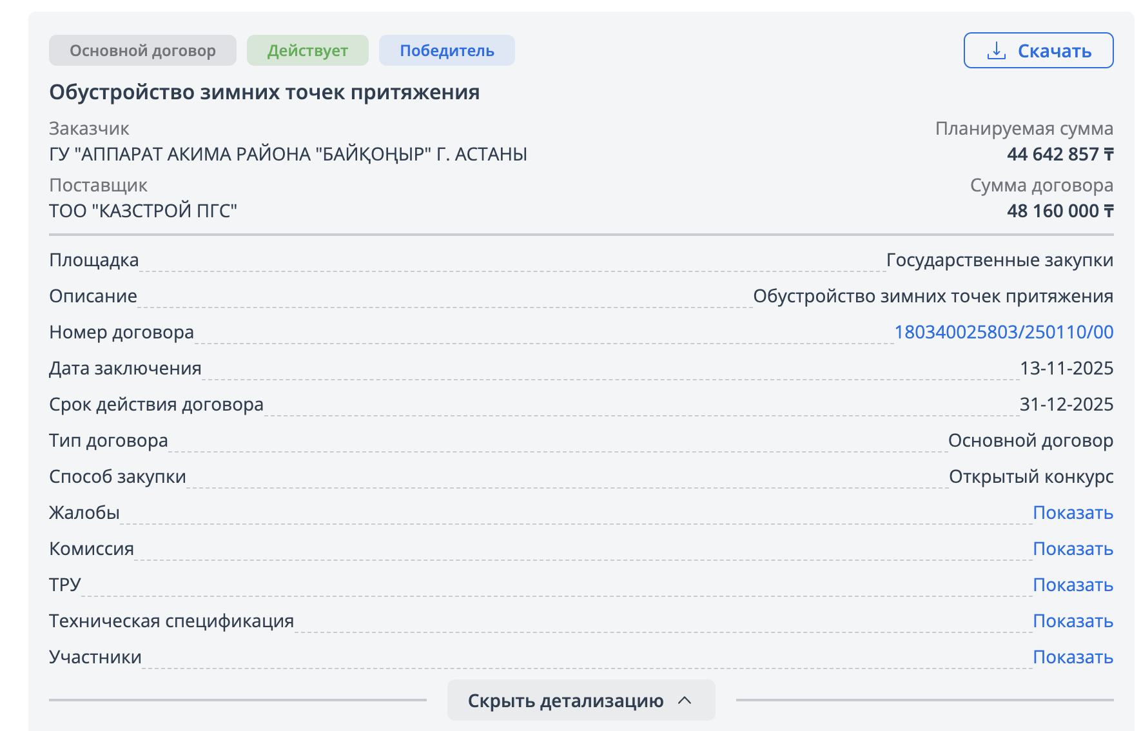Show Комиссия details
Image resolution: width=1141 pixels, height=731 pixels.
click(1073, 549)
